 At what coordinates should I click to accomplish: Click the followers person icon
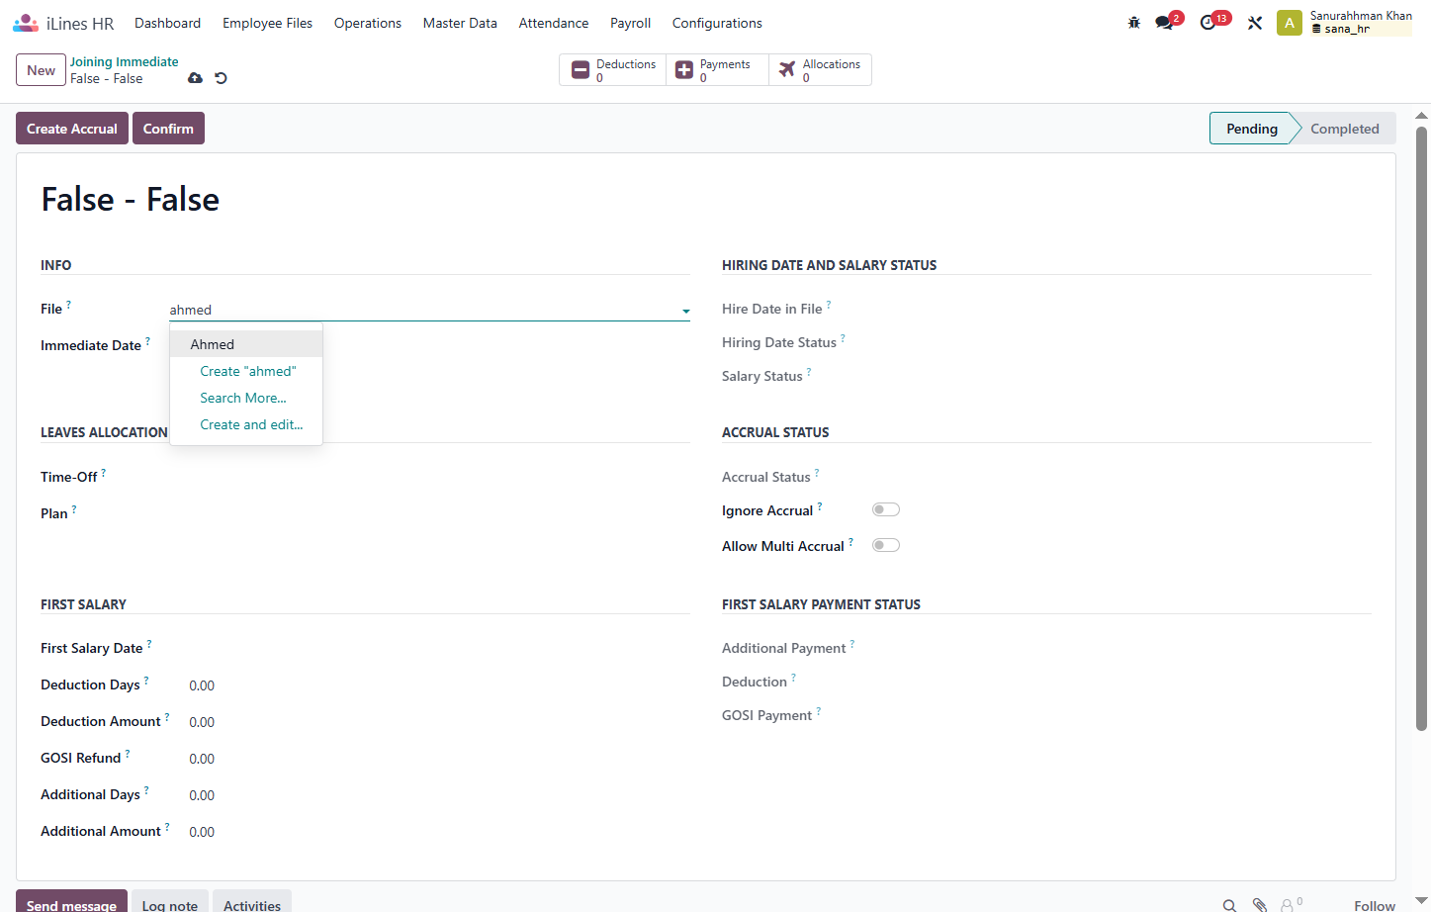coord(1288,905)
